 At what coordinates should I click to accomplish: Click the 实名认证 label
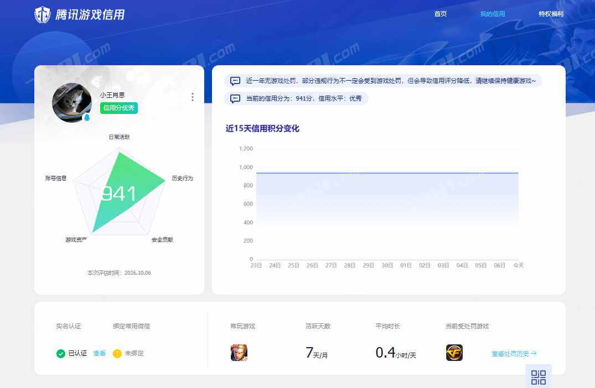pos(69,326)
